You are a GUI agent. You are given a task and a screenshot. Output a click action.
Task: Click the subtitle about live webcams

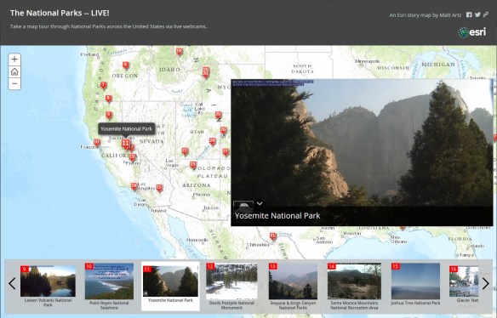click(108, 26)
